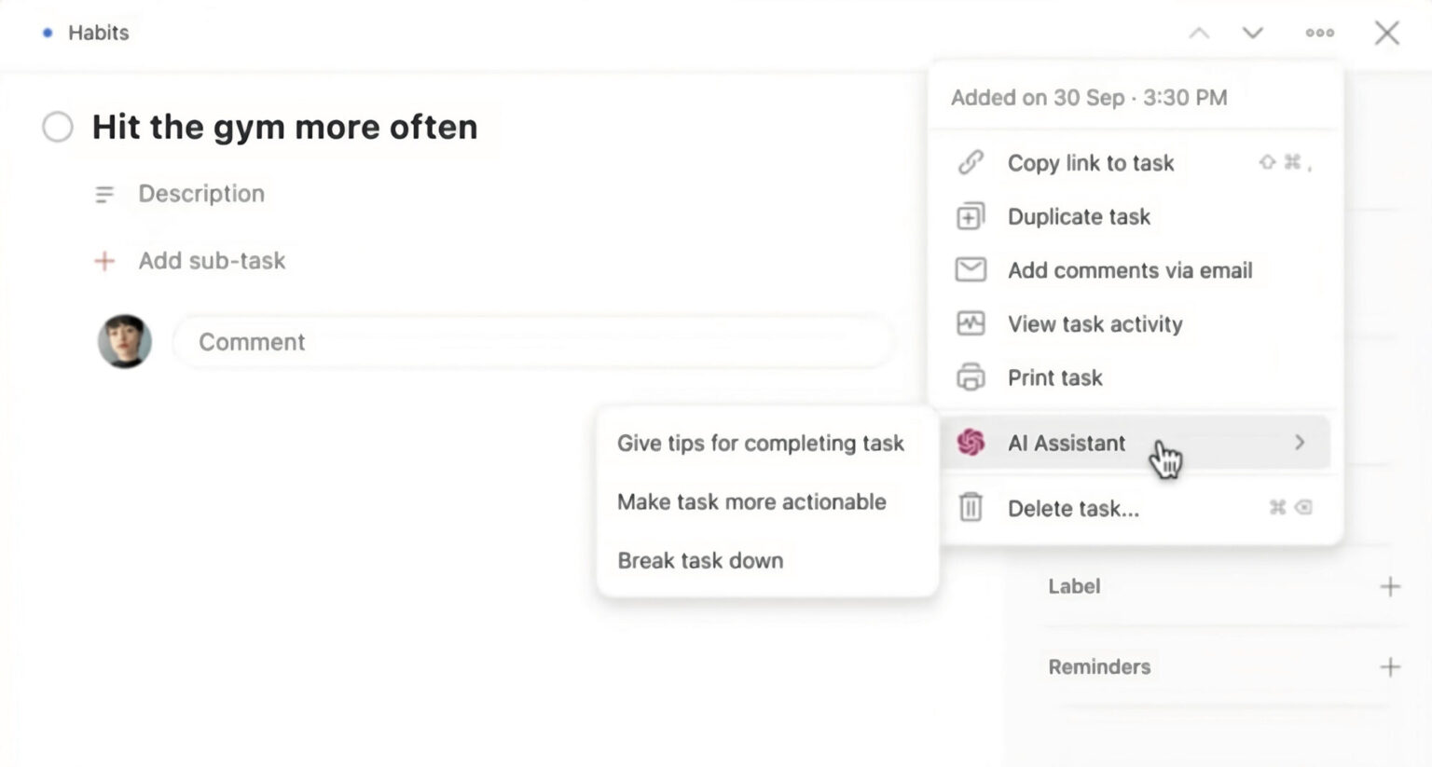Image resolution: width=1432 pixels, height=767 pixels.
Task: Click the trash icon next to Delete task
Action: (x=971, y=508)
